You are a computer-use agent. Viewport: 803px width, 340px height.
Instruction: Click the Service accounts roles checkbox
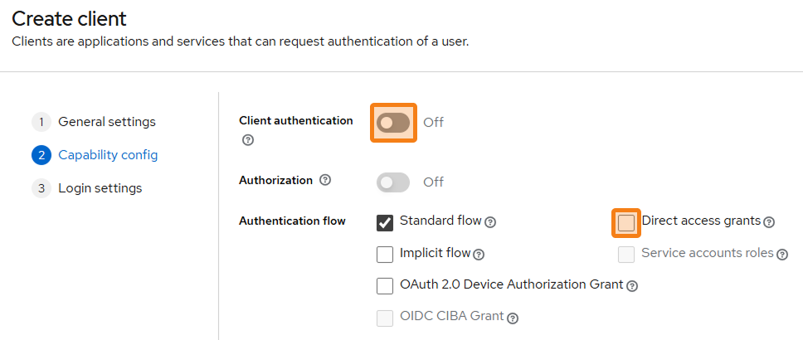point(626,254)
